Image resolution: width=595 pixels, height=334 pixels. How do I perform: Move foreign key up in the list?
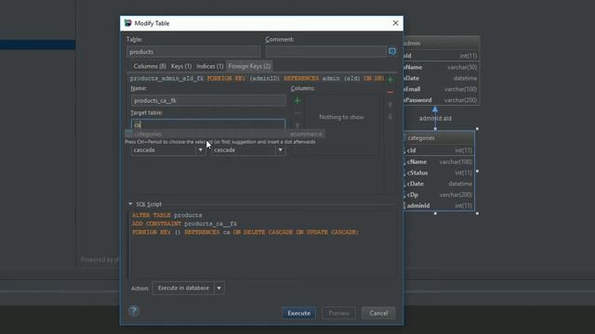[390, 105]
